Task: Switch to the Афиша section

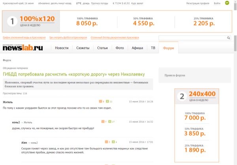Action: point(137,48)
